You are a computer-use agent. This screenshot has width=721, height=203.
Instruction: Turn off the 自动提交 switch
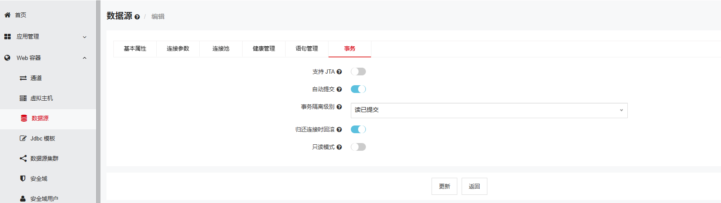point(358,89)
